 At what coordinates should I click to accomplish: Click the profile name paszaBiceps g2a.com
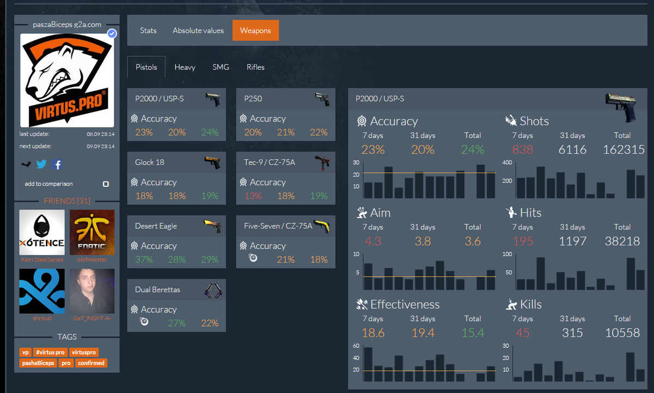(x=67, y=25)
